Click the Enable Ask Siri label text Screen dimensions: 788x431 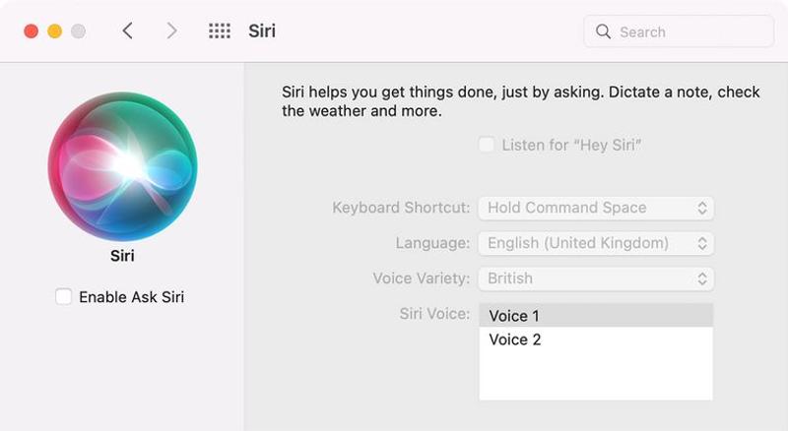pyautogui.click(x=132, y=297)
